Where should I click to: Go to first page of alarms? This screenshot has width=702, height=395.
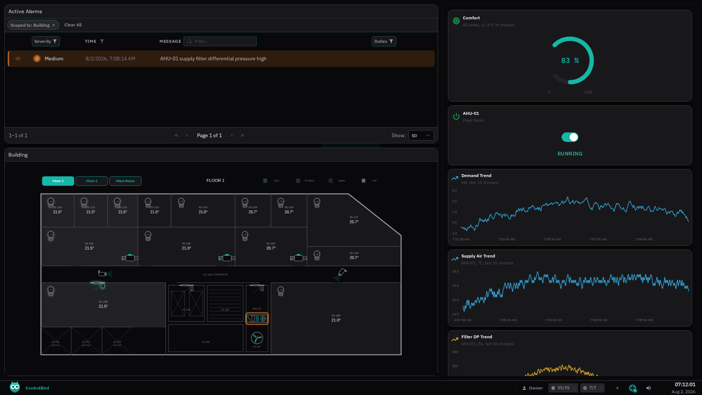pyautogui.click(x=176, y=135)
